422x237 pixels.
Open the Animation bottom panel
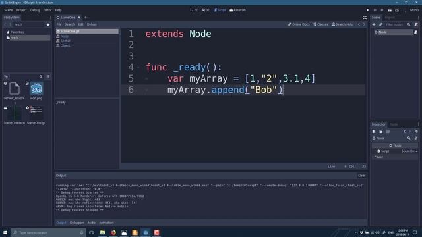click(x=106, y=223)
